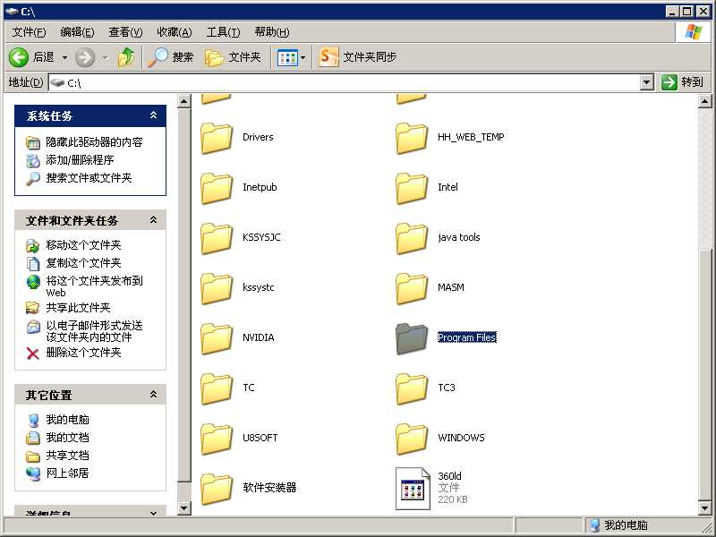Click 共享此文件夹 link
716x537 pixels.
click(x=78, y=307)
